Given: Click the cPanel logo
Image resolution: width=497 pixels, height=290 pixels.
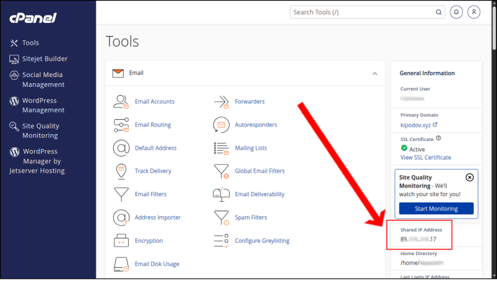Looking at the screenshot, I should 33,18.
